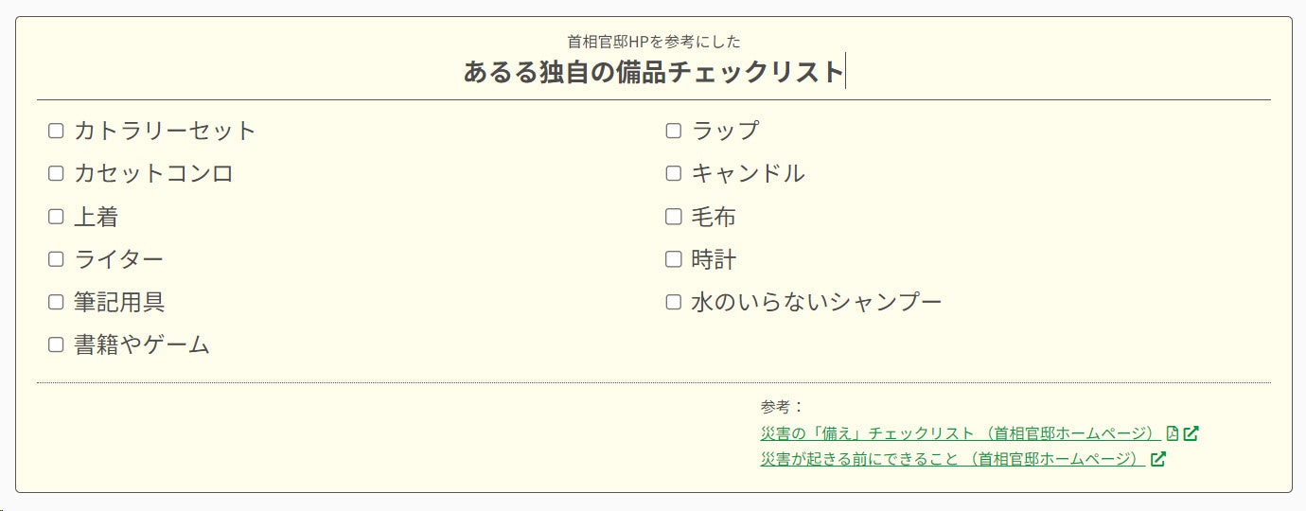The width and height of the screenshot is (1306, 511).
Task: Toggle the 上着 checkbox
Action: tap(56, 217)
